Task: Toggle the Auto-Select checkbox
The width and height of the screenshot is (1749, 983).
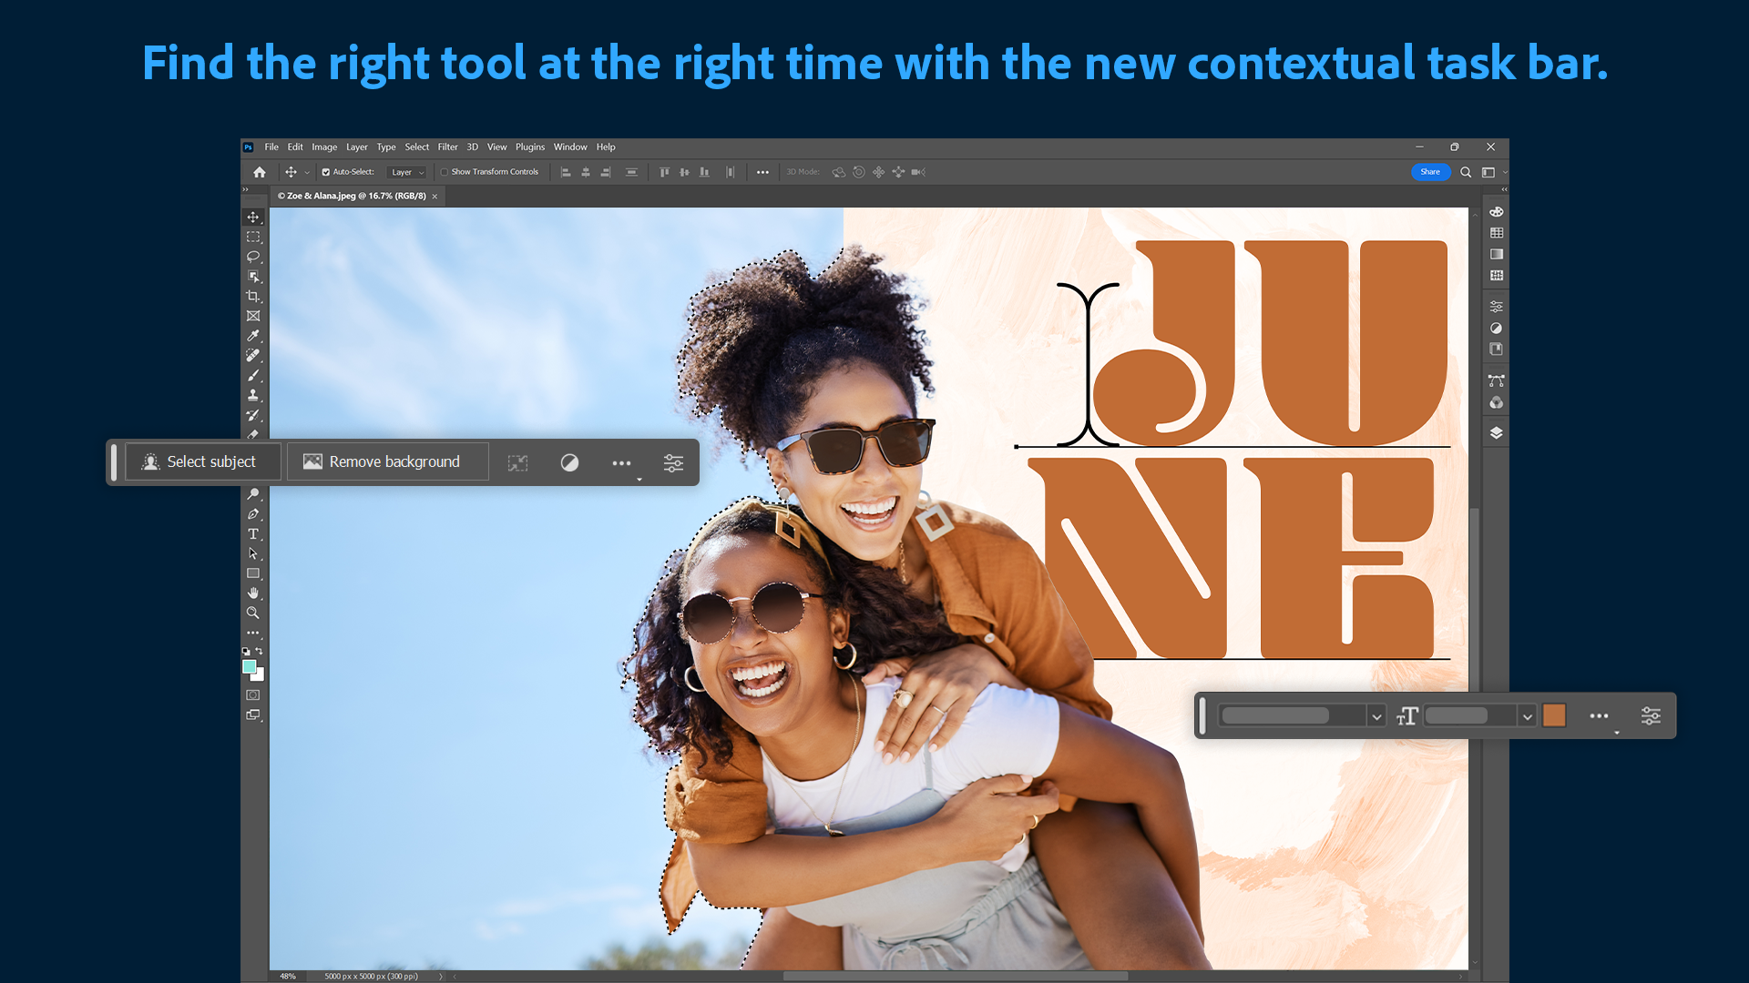Action: (326, 171)
